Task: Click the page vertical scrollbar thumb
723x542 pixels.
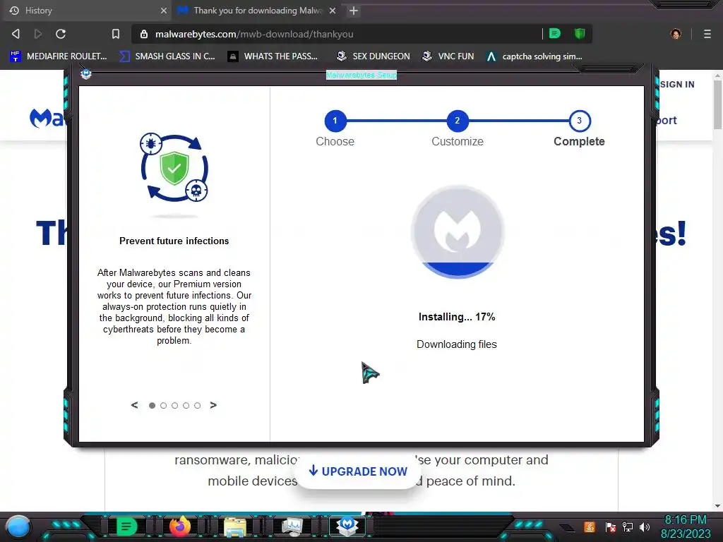Action: pos(717,104)
